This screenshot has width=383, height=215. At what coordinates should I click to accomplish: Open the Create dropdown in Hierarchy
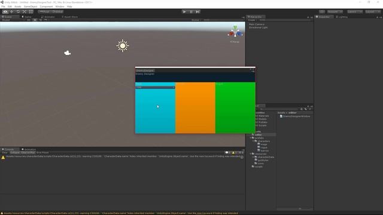point(253,20)
